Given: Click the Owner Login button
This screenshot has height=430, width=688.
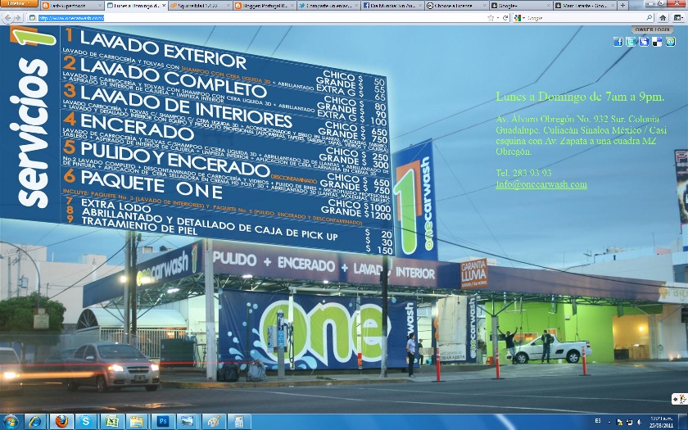Looking at the screenshot, I should 652,29.
